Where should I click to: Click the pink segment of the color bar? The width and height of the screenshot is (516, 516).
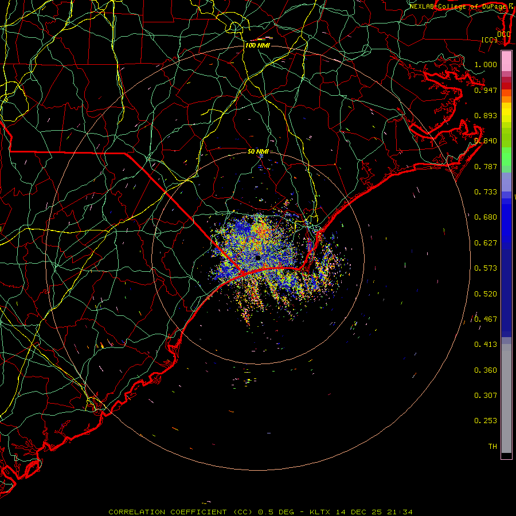506,61
